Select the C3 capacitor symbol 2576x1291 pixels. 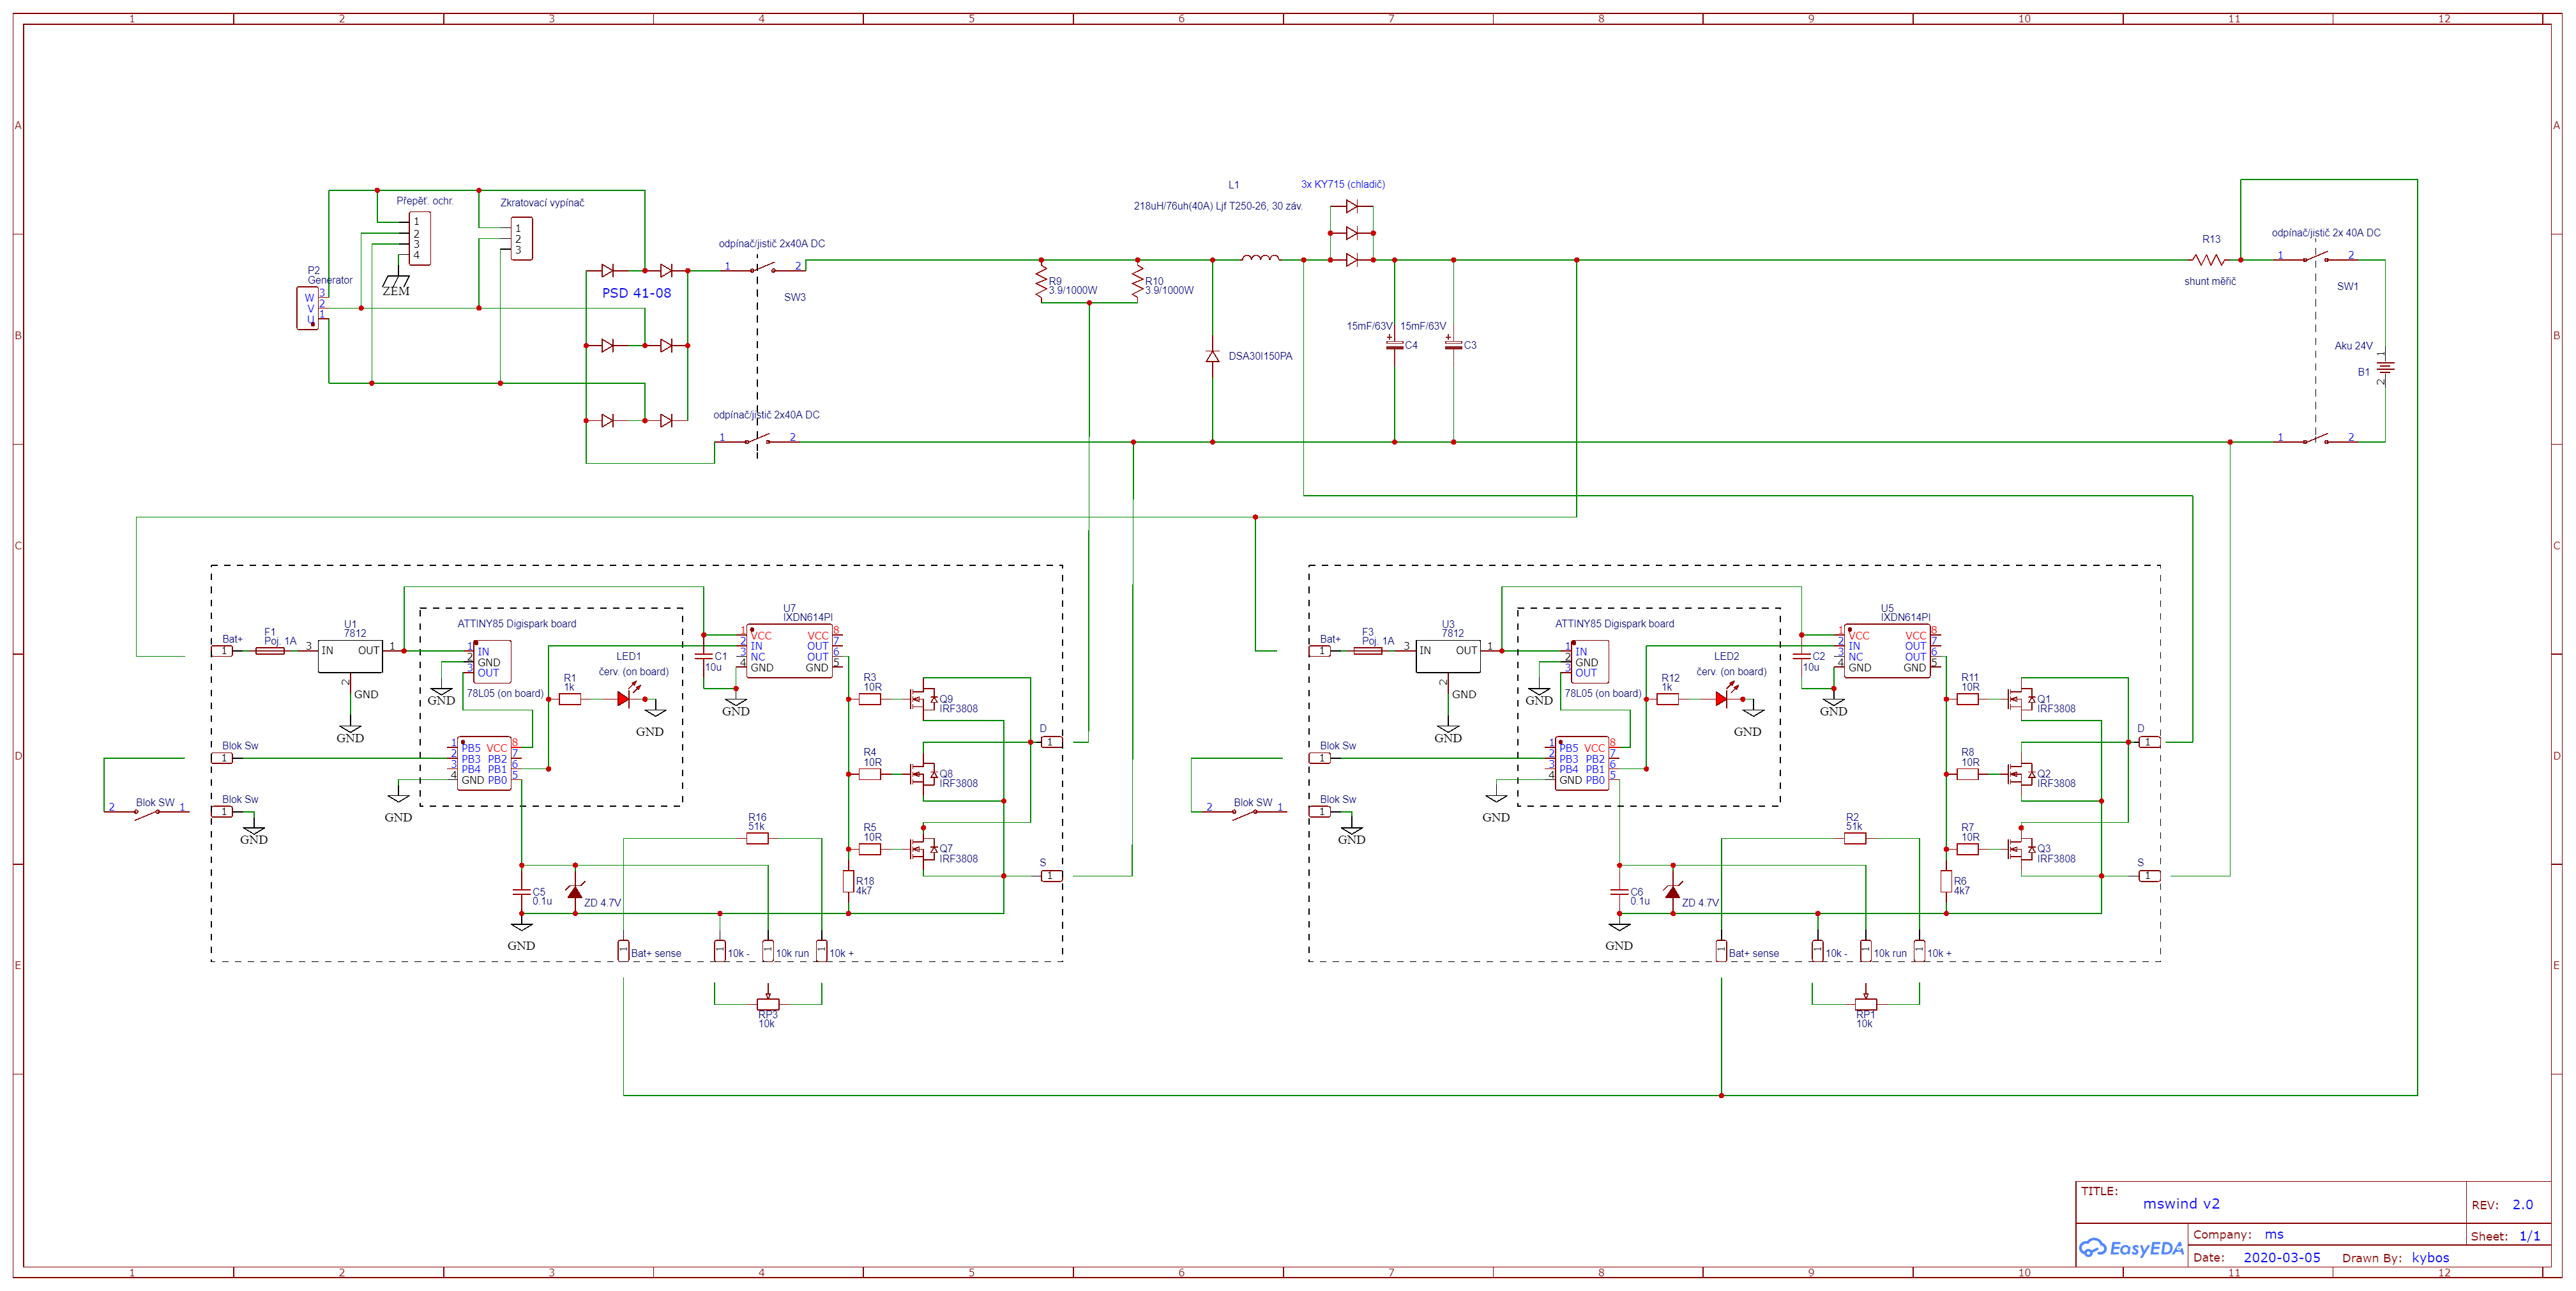click(1453, 345)
